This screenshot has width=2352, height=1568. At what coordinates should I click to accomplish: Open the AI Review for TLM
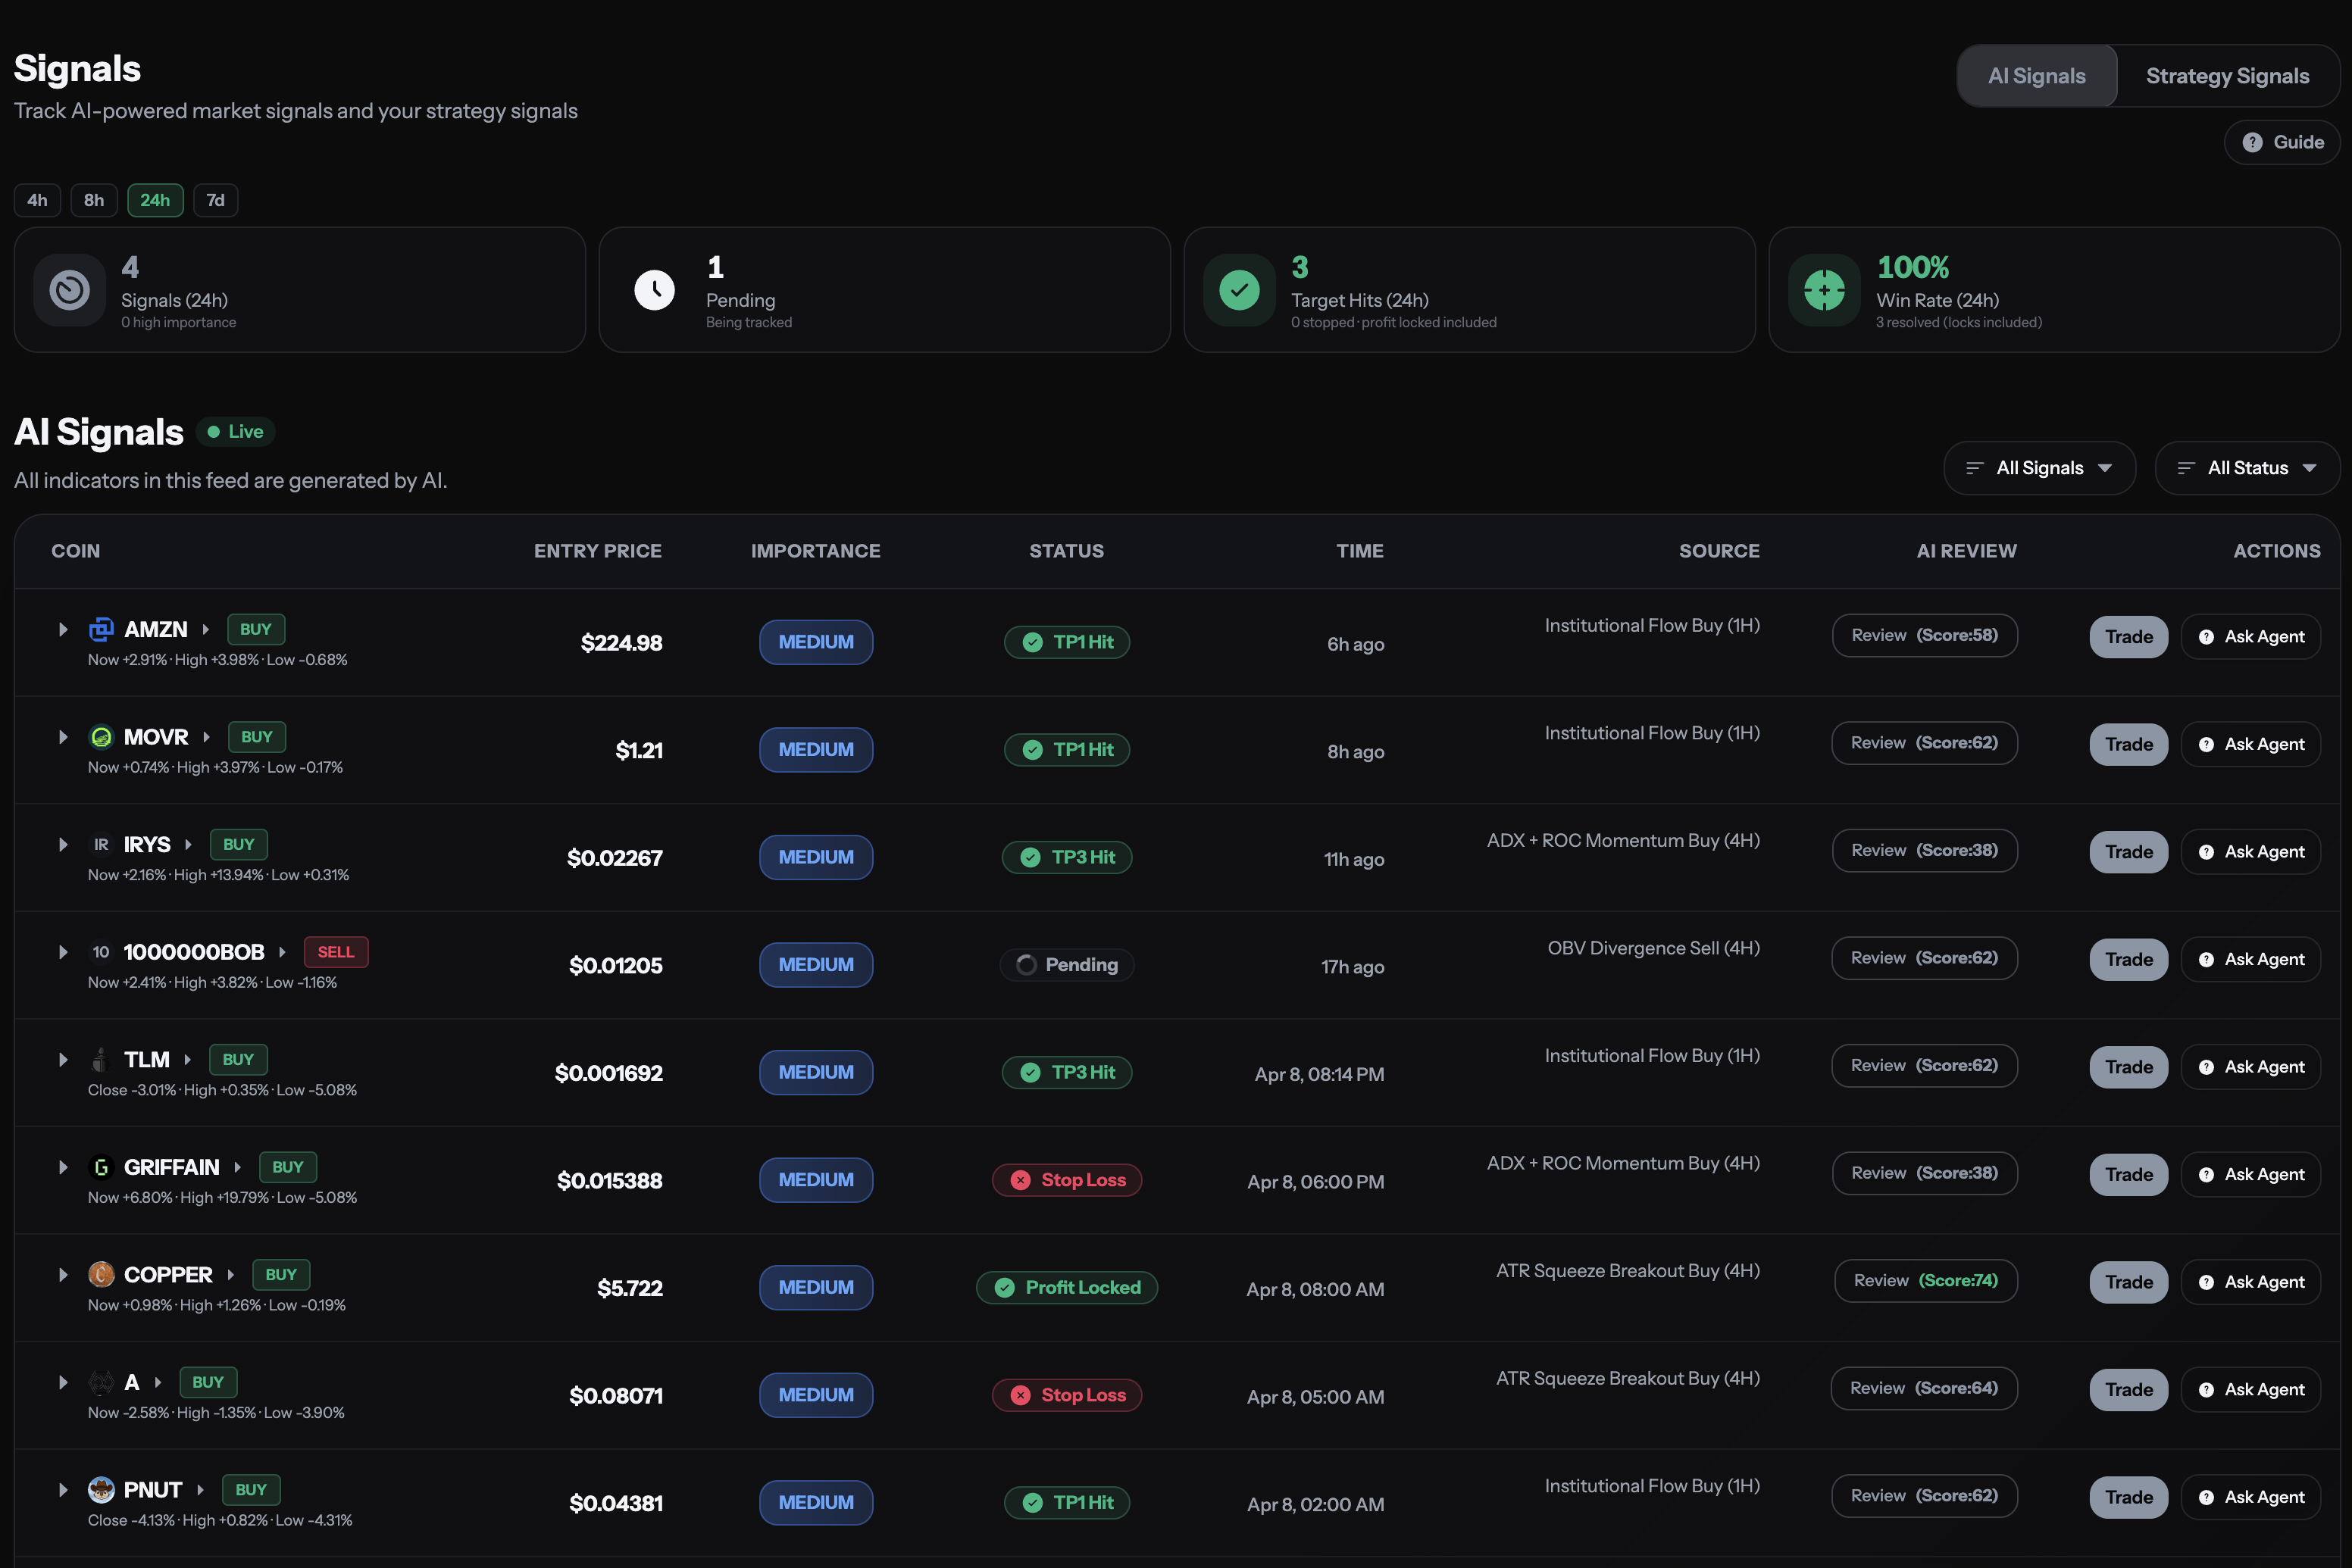point(1924,1065)
